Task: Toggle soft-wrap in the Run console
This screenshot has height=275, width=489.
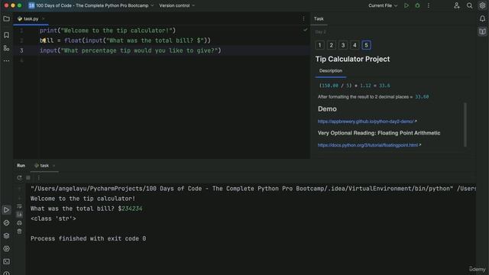Action: 19,206
